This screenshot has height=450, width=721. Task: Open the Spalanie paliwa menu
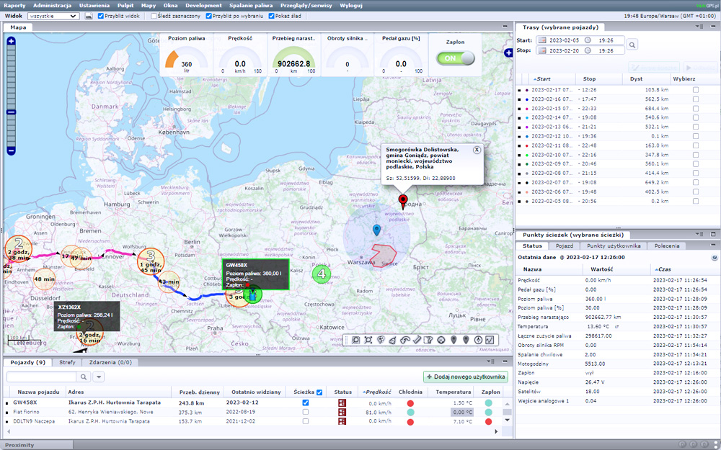pyautogui.click(x=251, y=6)
